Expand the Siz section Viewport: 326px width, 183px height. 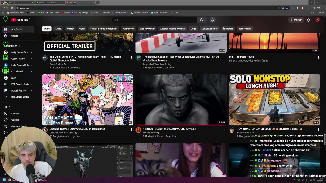[x=7, y=107]
